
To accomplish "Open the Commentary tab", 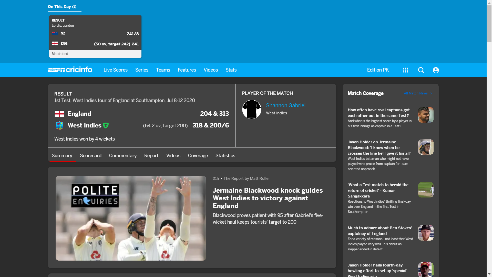I will [x=123, y=155].
